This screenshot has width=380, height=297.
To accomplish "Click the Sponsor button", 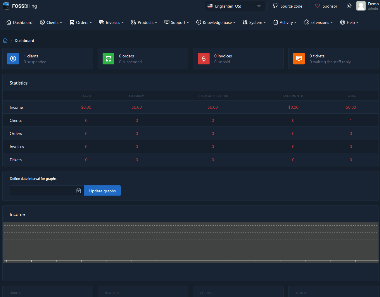I will pos(326,6).
